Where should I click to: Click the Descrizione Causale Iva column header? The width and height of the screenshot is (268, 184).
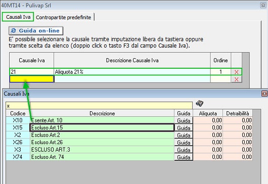pyautogui.click(x=132, y=60)
